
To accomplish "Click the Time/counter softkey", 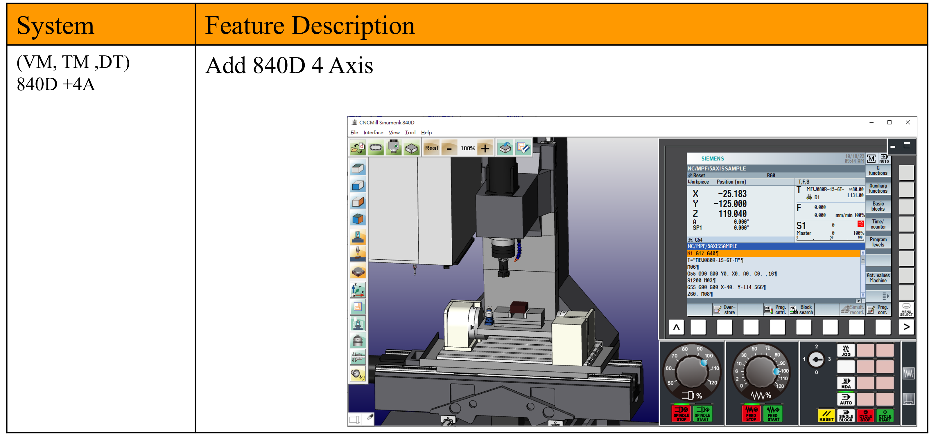I will click(878, 224).
